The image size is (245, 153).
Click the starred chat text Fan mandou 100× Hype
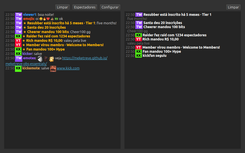tap(45, 49)
